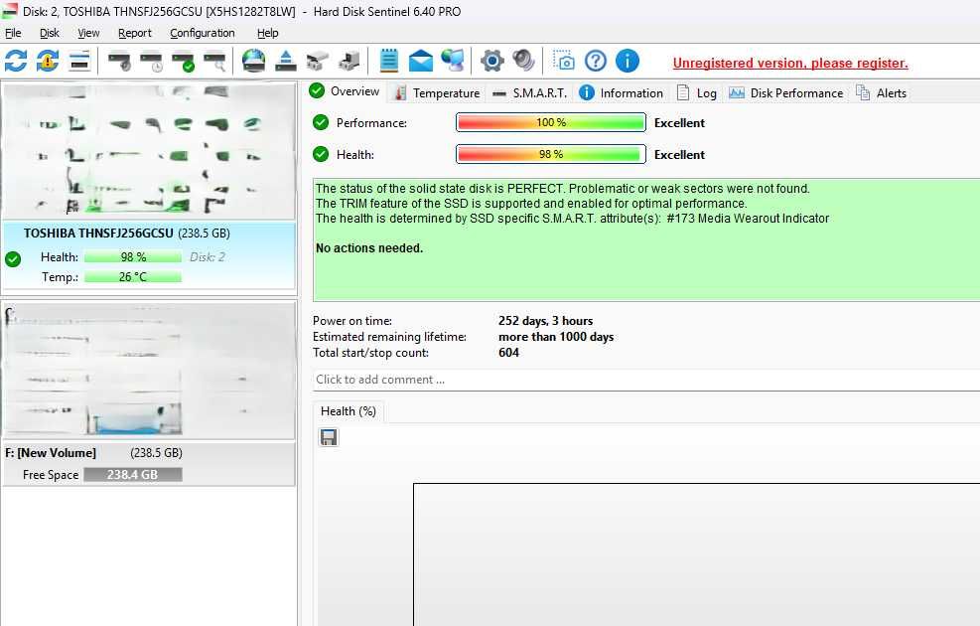The height and width of the screenshot is (626, 980).
Task: Click the 'more than 1000 days' value
Action: 556,337
